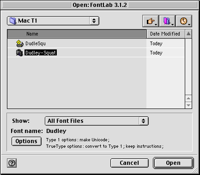200x175 pixels.
Task: Click Today date for Dudley-Squat row
Action: click(x=156, y=53)
